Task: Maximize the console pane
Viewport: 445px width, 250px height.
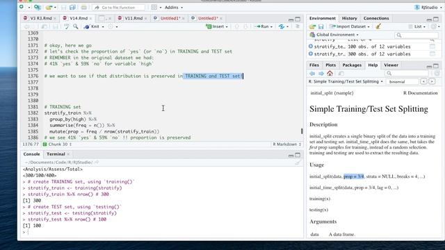Action: point(298,155)
